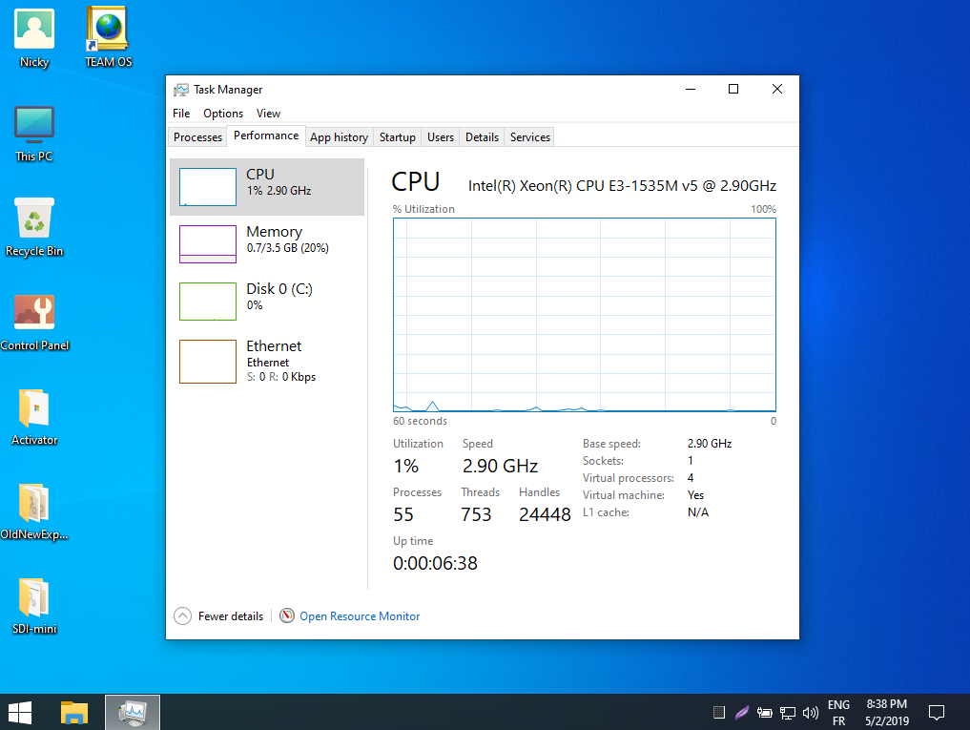Click the Sockets value 1
Screen dimensions: 970x730
coord(691,461)
